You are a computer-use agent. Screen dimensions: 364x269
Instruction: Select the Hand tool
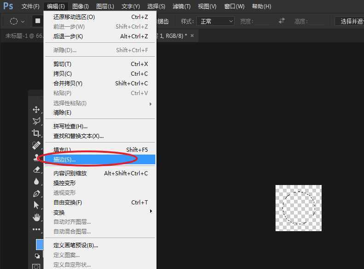36,217
